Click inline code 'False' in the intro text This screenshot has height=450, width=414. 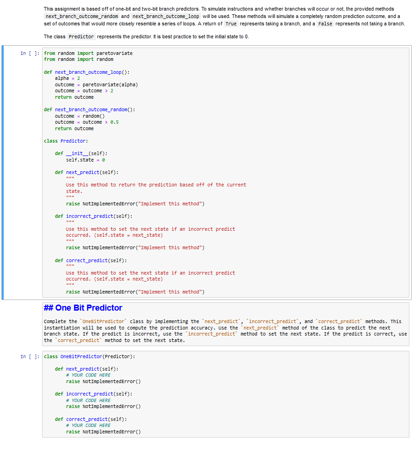325,24
